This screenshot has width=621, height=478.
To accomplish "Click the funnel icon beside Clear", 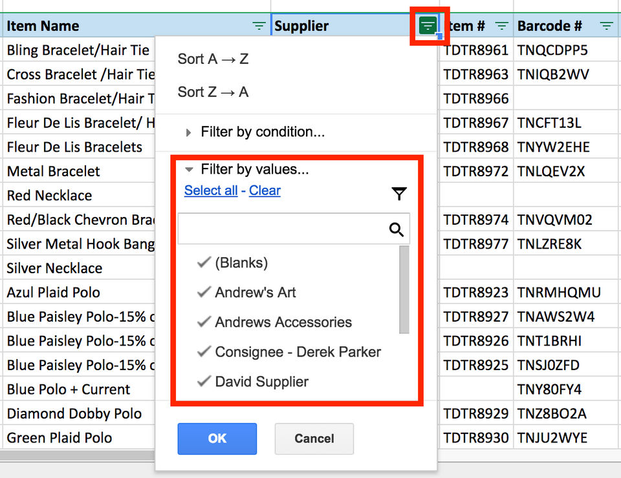I will point(399,193).
